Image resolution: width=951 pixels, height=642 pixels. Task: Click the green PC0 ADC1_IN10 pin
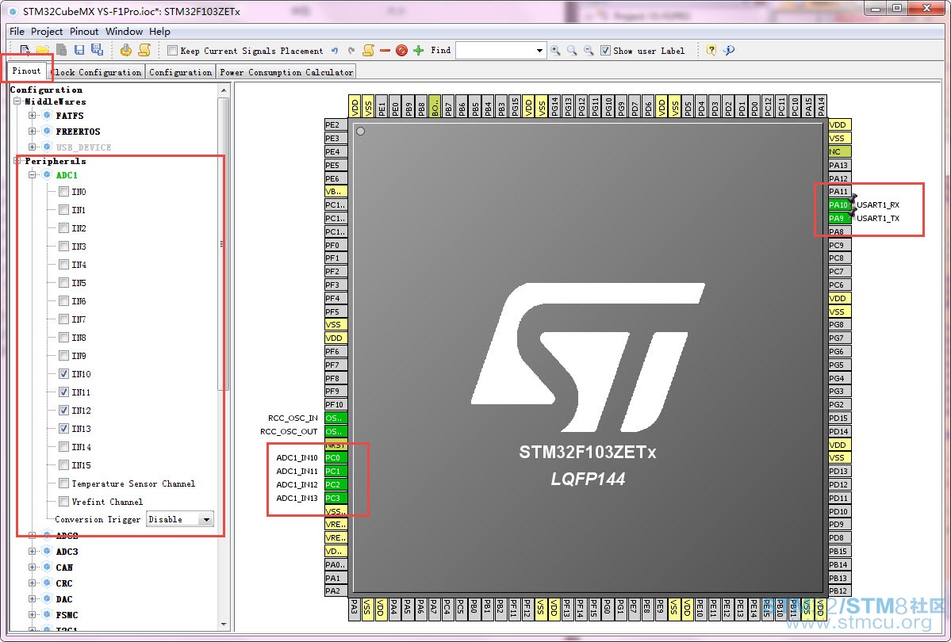pyautogui.click(x=336, y=457)
